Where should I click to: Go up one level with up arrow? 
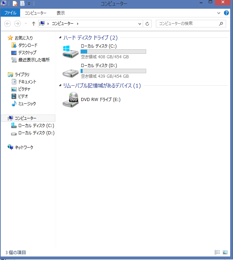[x=33, y=24]
